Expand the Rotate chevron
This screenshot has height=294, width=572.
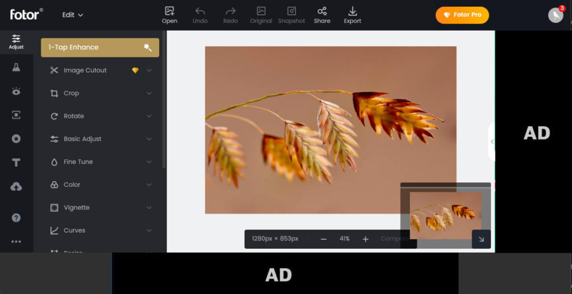149,116
